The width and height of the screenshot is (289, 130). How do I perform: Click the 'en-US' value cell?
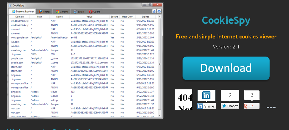[74, 37]
